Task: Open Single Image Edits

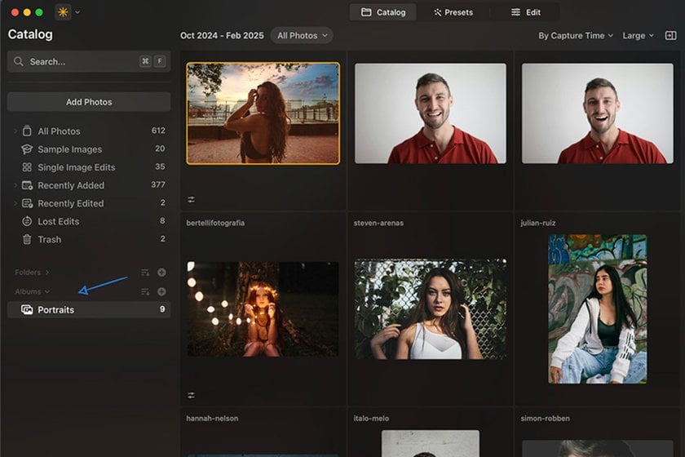Action: (x=89, y=167)
